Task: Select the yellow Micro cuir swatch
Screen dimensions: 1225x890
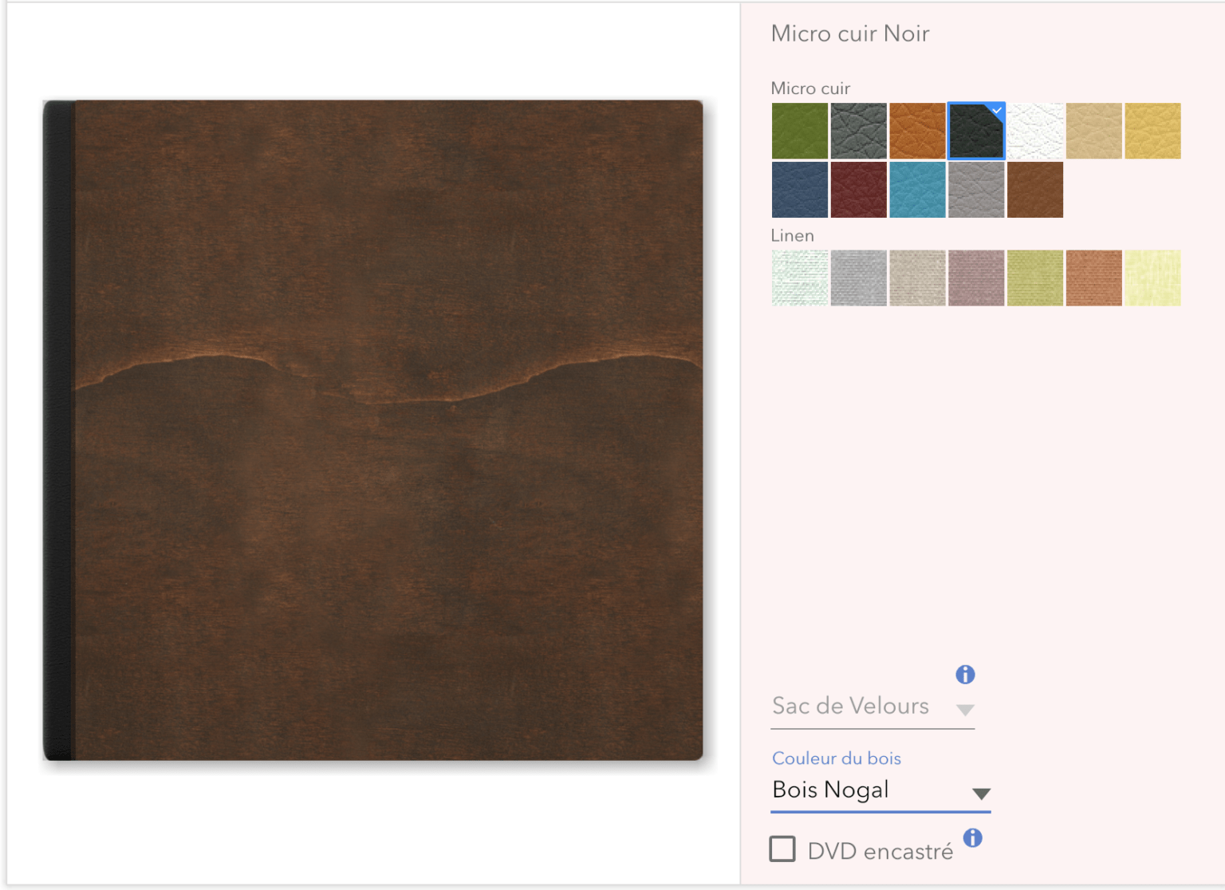Action: [x=1153, y=131]
